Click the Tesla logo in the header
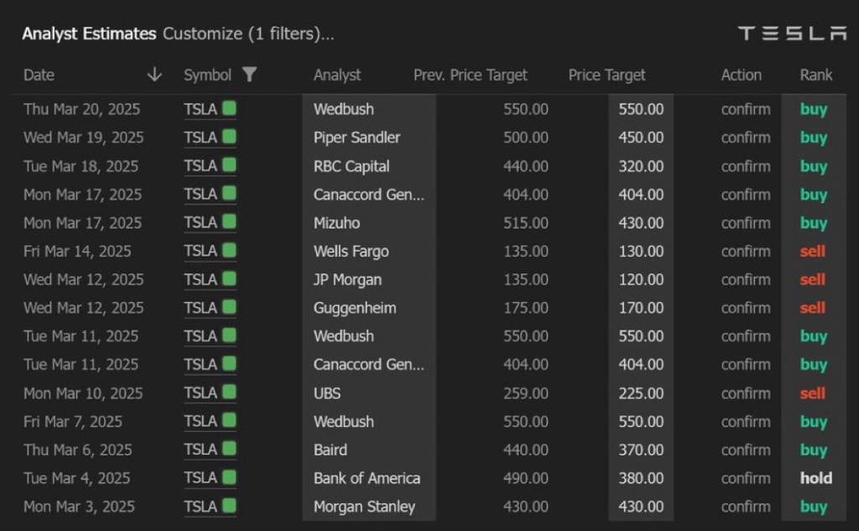The width and height of the screenshot is (859, 531). [792, 34]
